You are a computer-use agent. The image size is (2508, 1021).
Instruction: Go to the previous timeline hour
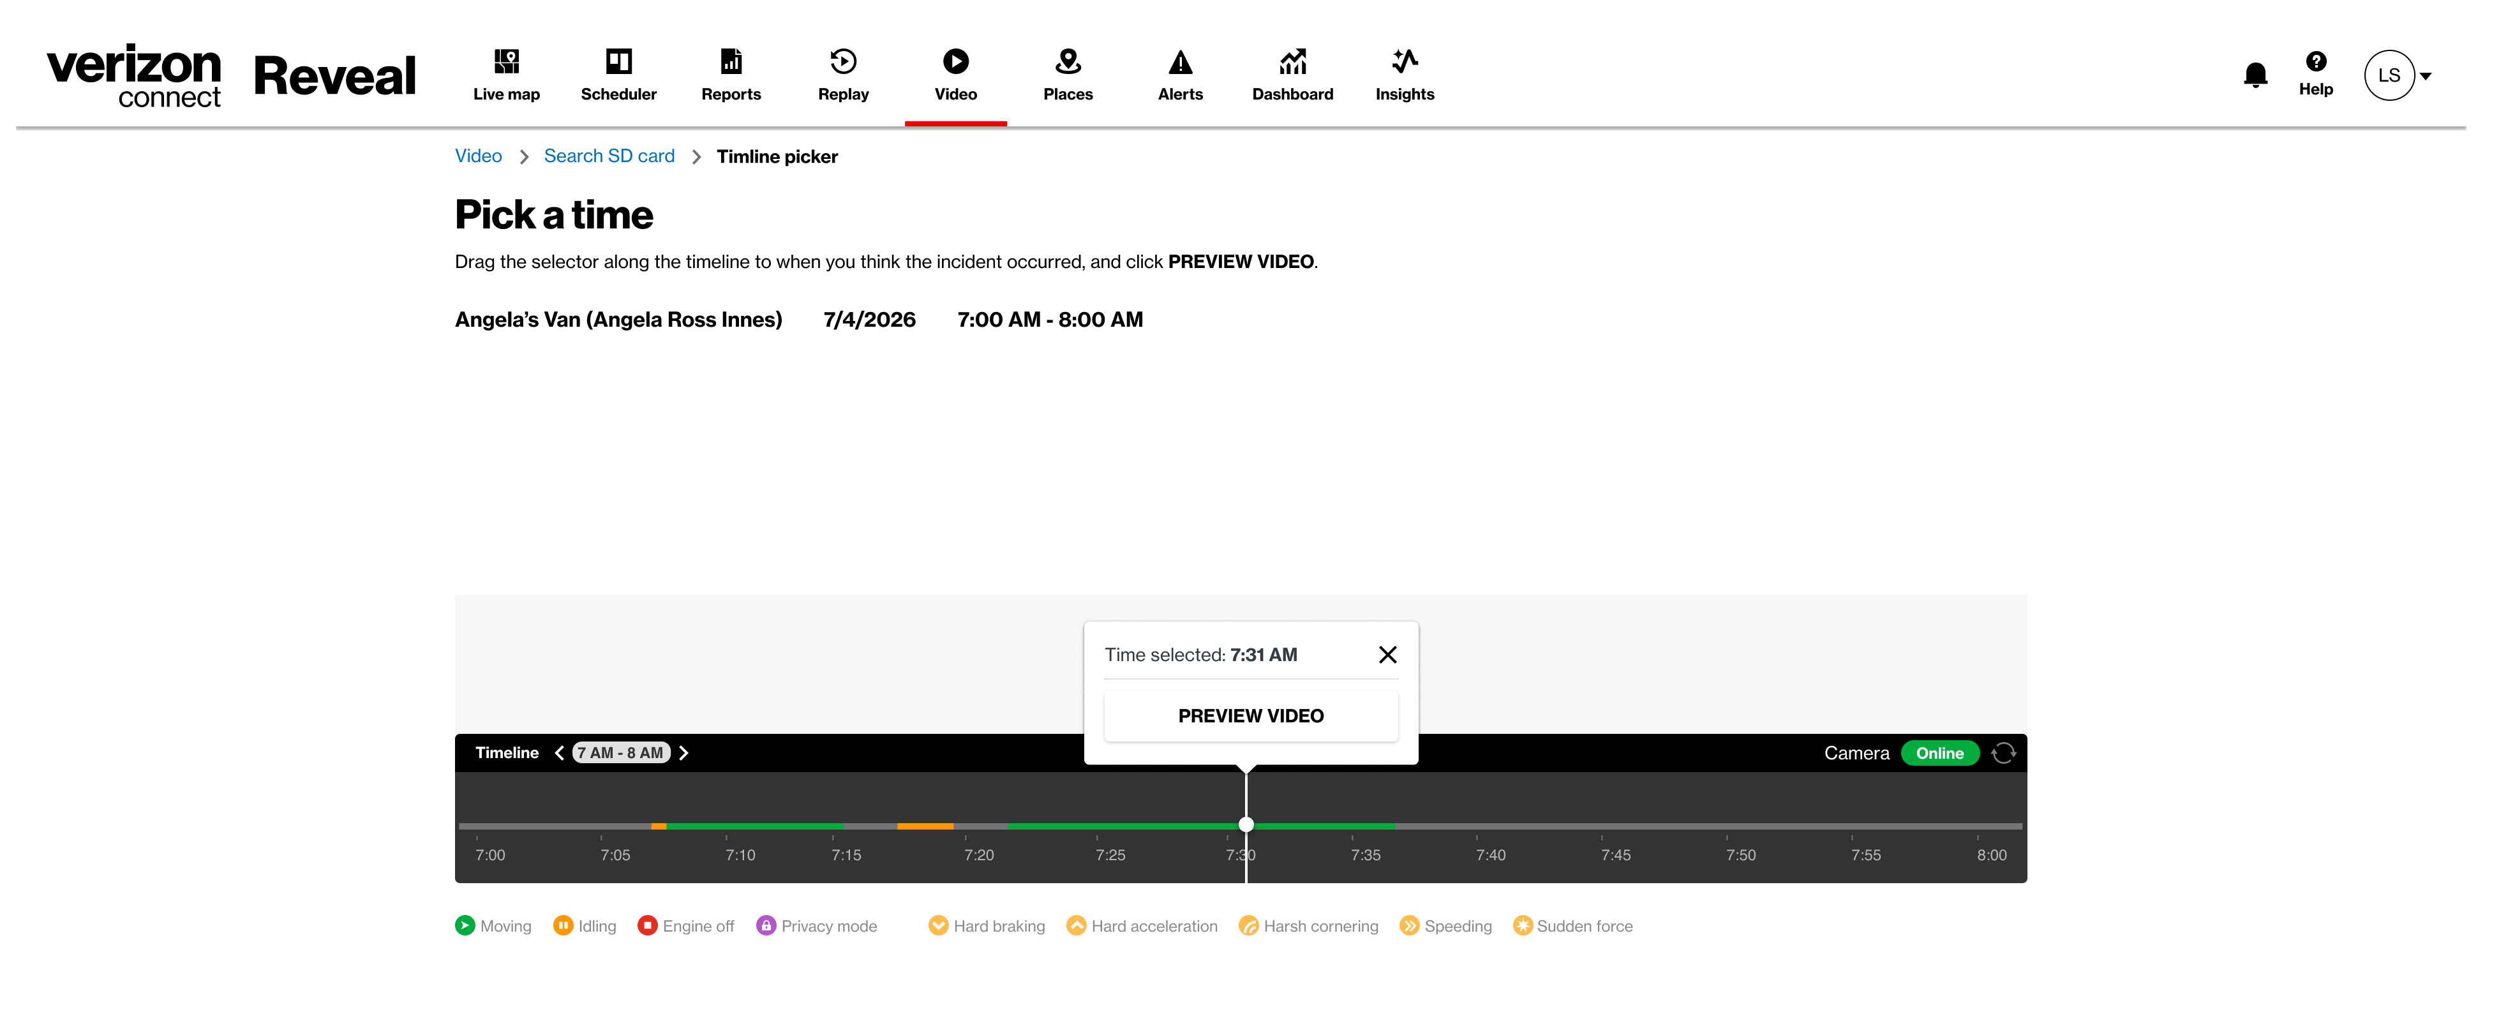559,752
